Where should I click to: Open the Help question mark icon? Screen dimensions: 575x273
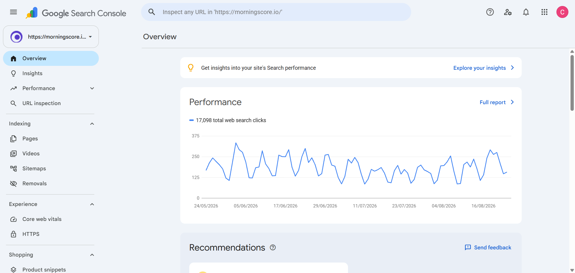click(x=490, y=12)
